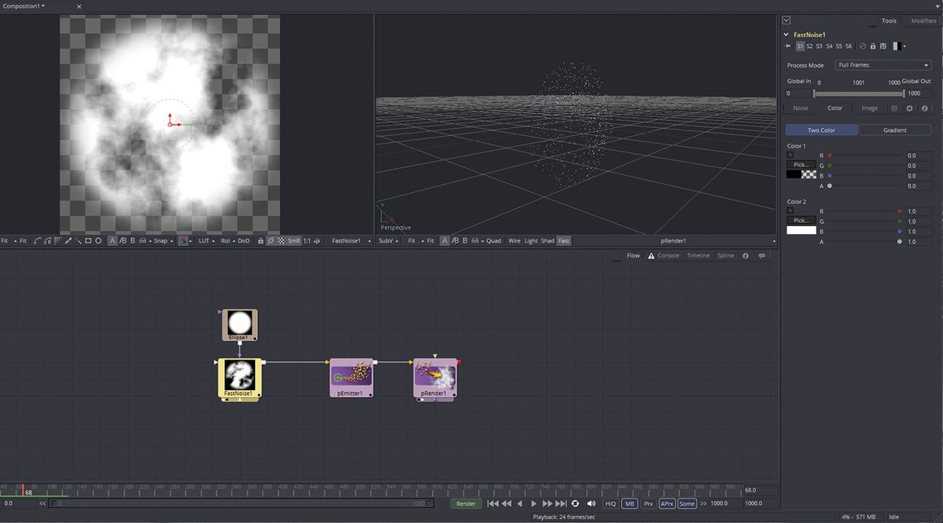
Task: Switch Color mode to Gradient
Action: 894,129
